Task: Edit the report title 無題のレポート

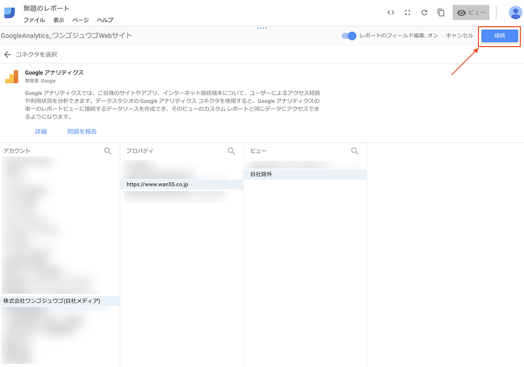Action: click(46, 8)
